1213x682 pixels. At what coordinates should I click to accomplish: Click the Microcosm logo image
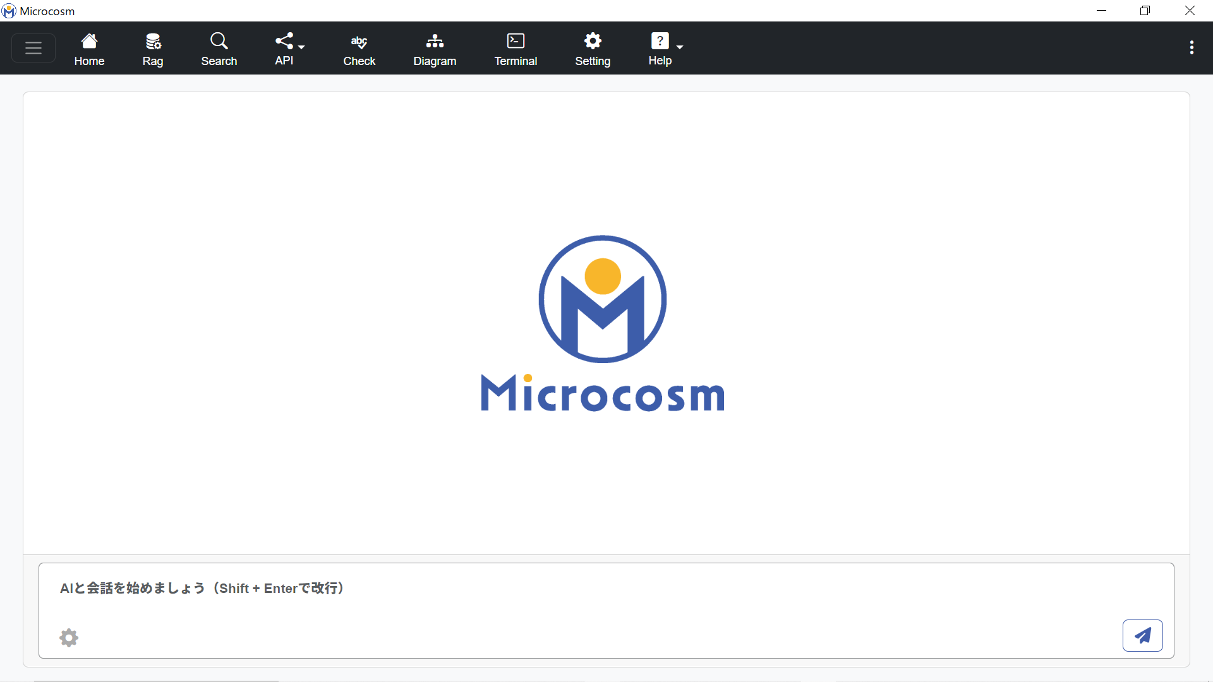click(x=603, y=323)
